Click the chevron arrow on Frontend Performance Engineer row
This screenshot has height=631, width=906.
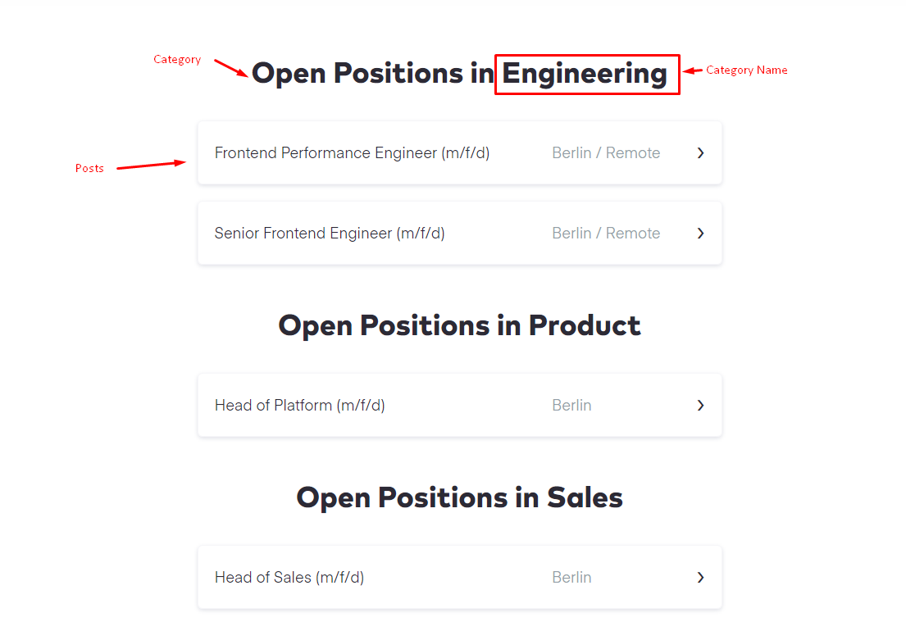tap(700, 152)
